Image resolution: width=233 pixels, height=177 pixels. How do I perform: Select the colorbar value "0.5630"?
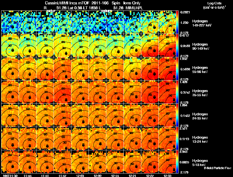[x=185, y=69]
